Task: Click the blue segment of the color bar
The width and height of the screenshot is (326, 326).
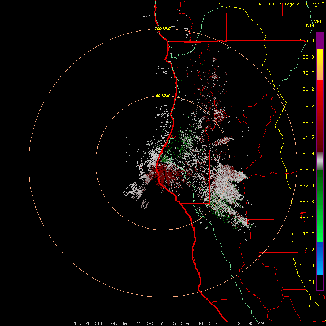Action: coord(320,258)
